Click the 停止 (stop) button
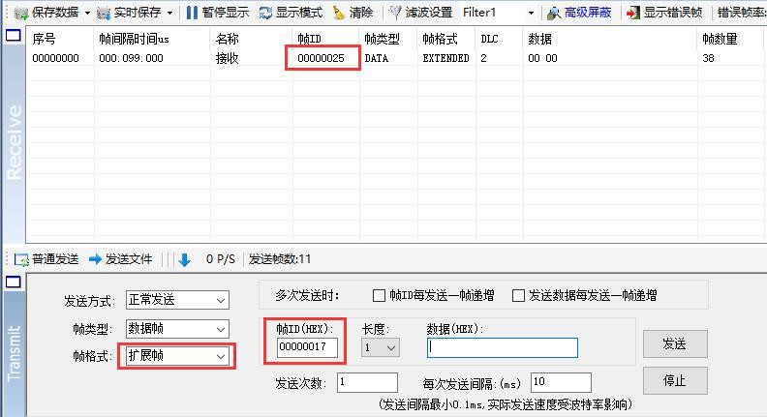This screenshot has width=767, height=417. (674, 381)
